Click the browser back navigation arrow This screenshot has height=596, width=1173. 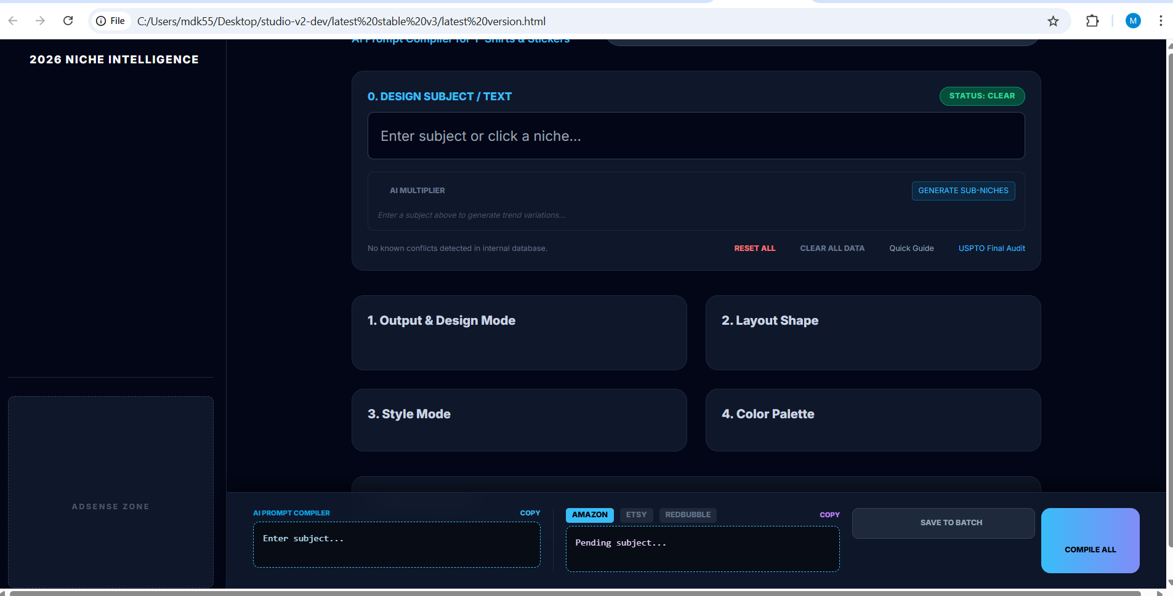pos(12,21)
